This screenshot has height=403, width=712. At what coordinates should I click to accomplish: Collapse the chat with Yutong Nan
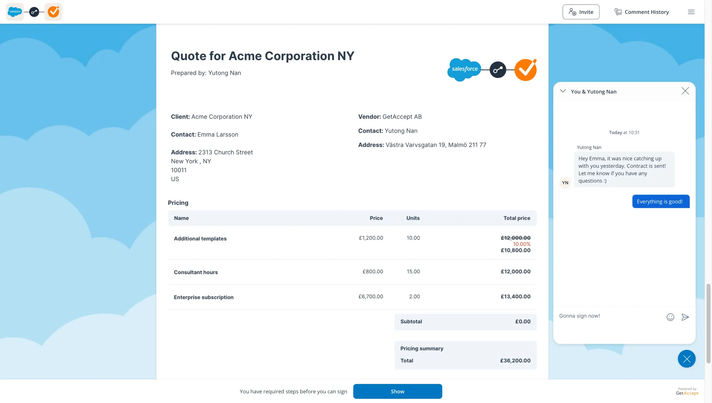click(563, 91)
